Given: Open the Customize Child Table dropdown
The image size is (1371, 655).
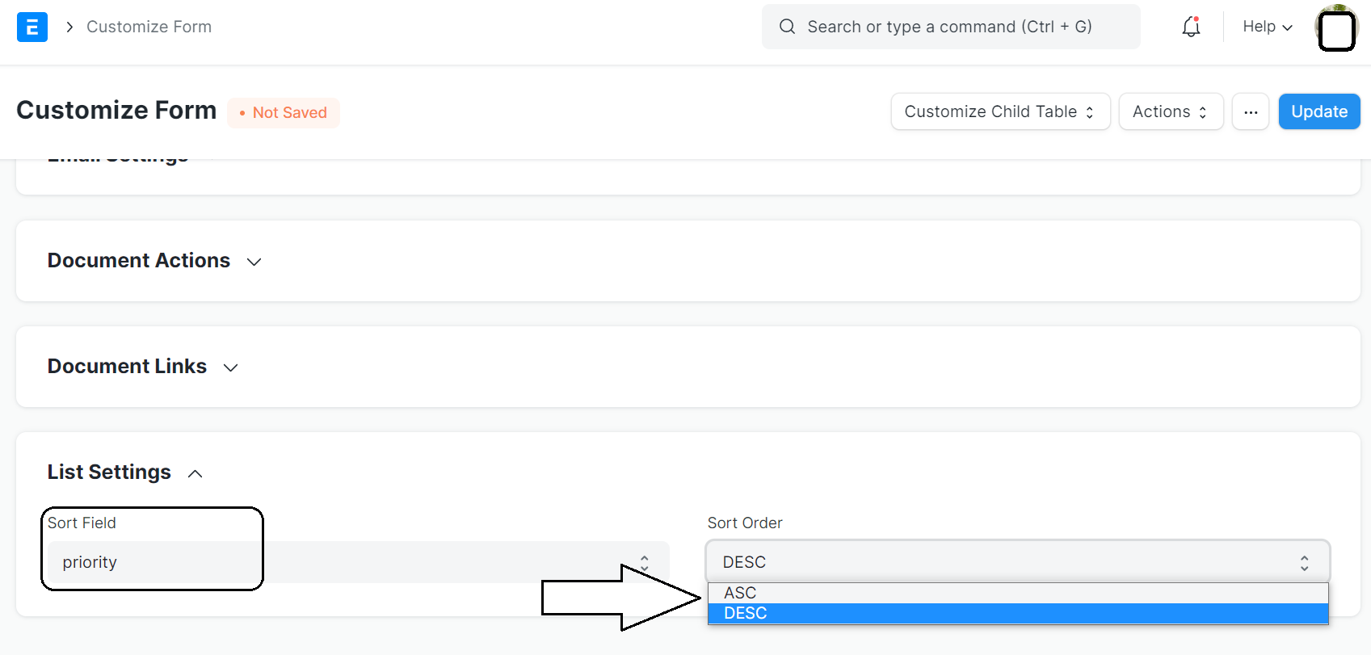Looking at the screenshot, I should [1000, 111].
